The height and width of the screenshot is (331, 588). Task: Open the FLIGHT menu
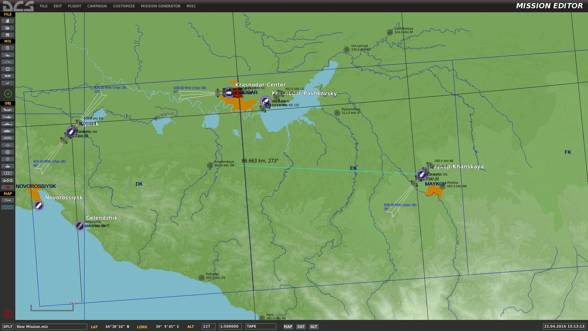[x=74, y=6]
